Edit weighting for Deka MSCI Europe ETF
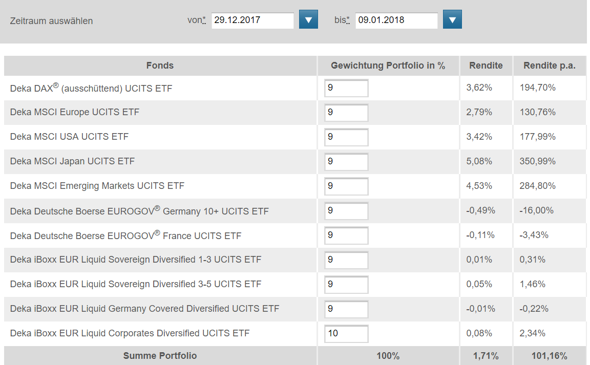This screenshot has height=365, width=590. point(346,113)
